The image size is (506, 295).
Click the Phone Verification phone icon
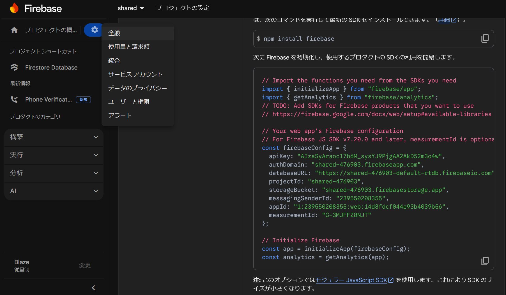click(14, 99)
